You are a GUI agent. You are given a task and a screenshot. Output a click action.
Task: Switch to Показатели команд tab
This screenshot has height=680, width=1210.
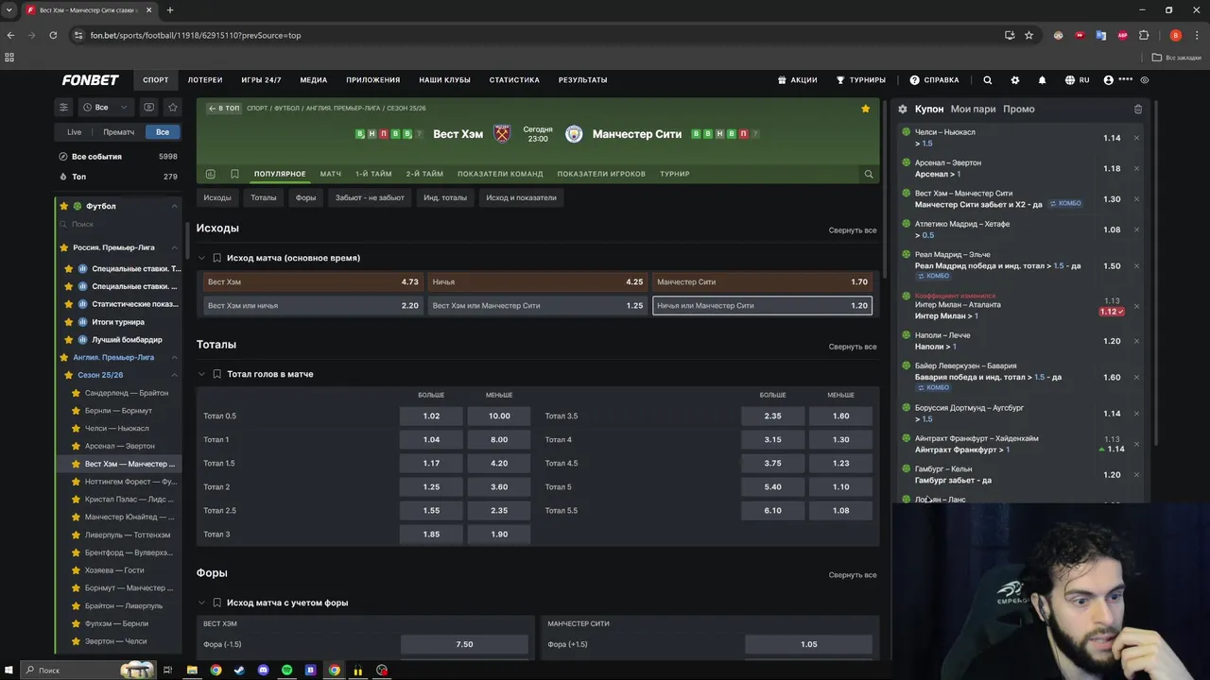[500, 174]
